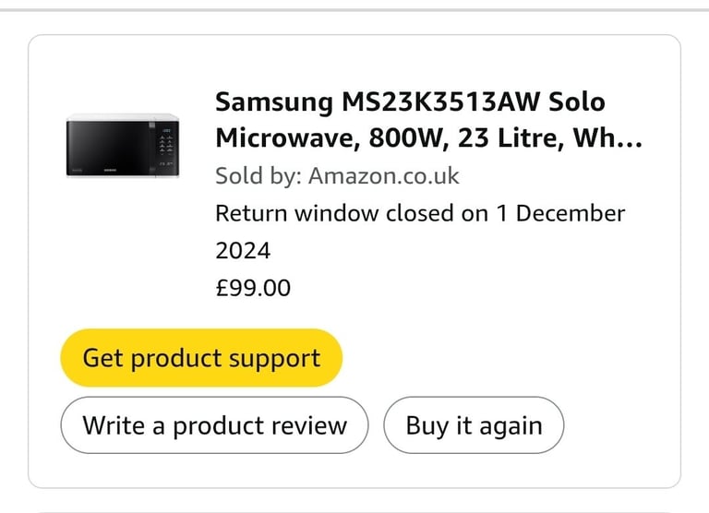Click the Samsung logo on the microwave image
The image size is (709, 513).
pos(111,171)
